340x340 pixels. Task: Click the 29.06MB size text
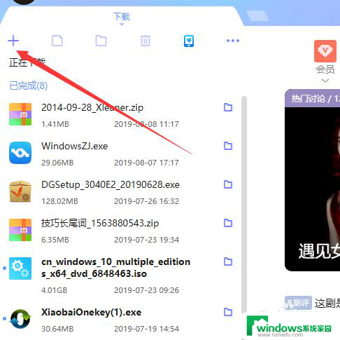[x=57, y=163]
